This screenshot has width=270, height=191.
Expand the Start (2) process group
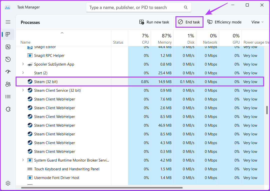23,73
